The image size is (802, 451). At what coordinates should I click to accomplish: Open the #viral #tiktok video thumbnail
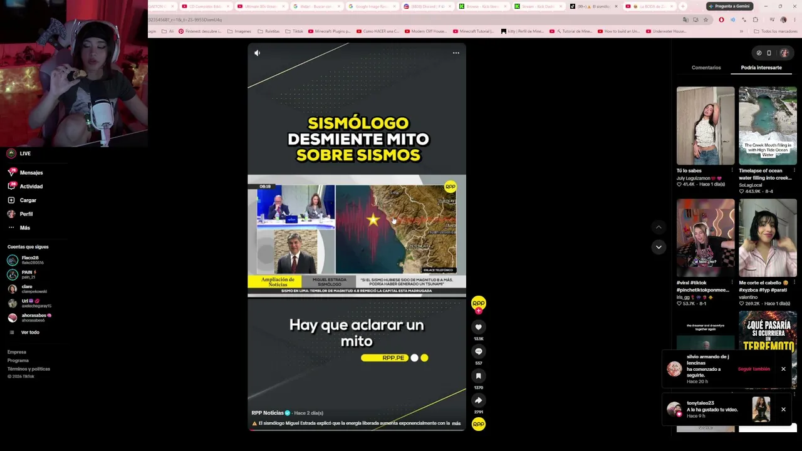(706, 238)
